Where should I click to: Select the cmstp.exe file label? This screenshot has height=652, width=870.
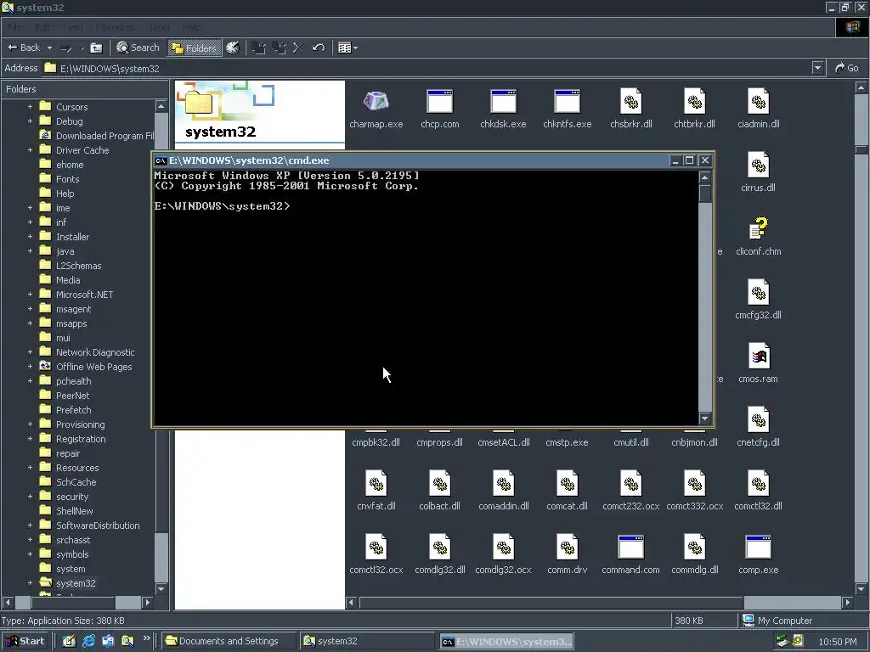(x=567, y=441)
